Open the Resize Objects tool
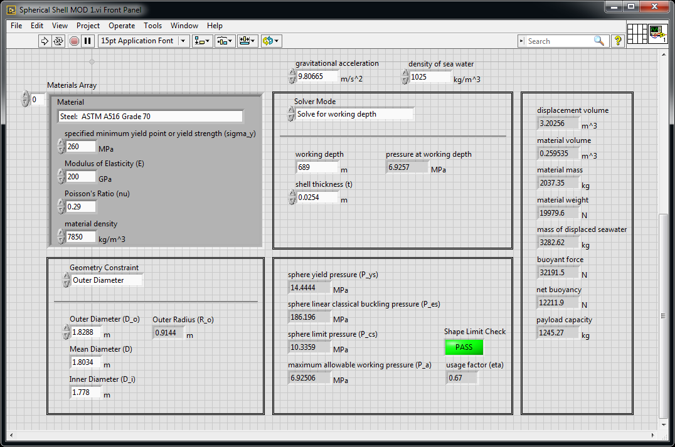Screen dimensions: 675x447 pos(247,41)
